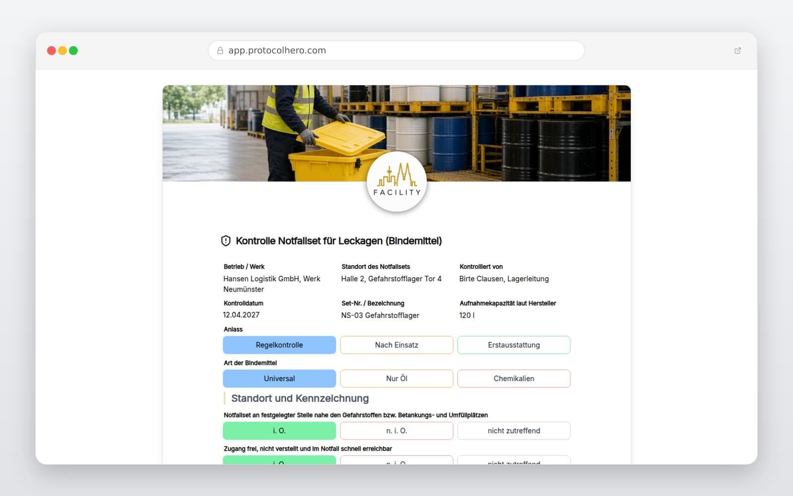Image resolution: width=793 pixels, height=496 pixels.
Task: Click Aufnahmekapazität value 120 l
Action: (467, 315)
